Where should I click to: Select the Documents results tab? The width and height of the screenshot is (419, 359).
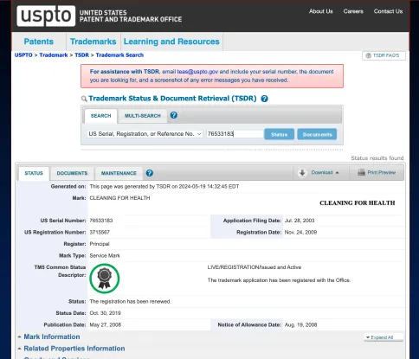click(72, 173)
